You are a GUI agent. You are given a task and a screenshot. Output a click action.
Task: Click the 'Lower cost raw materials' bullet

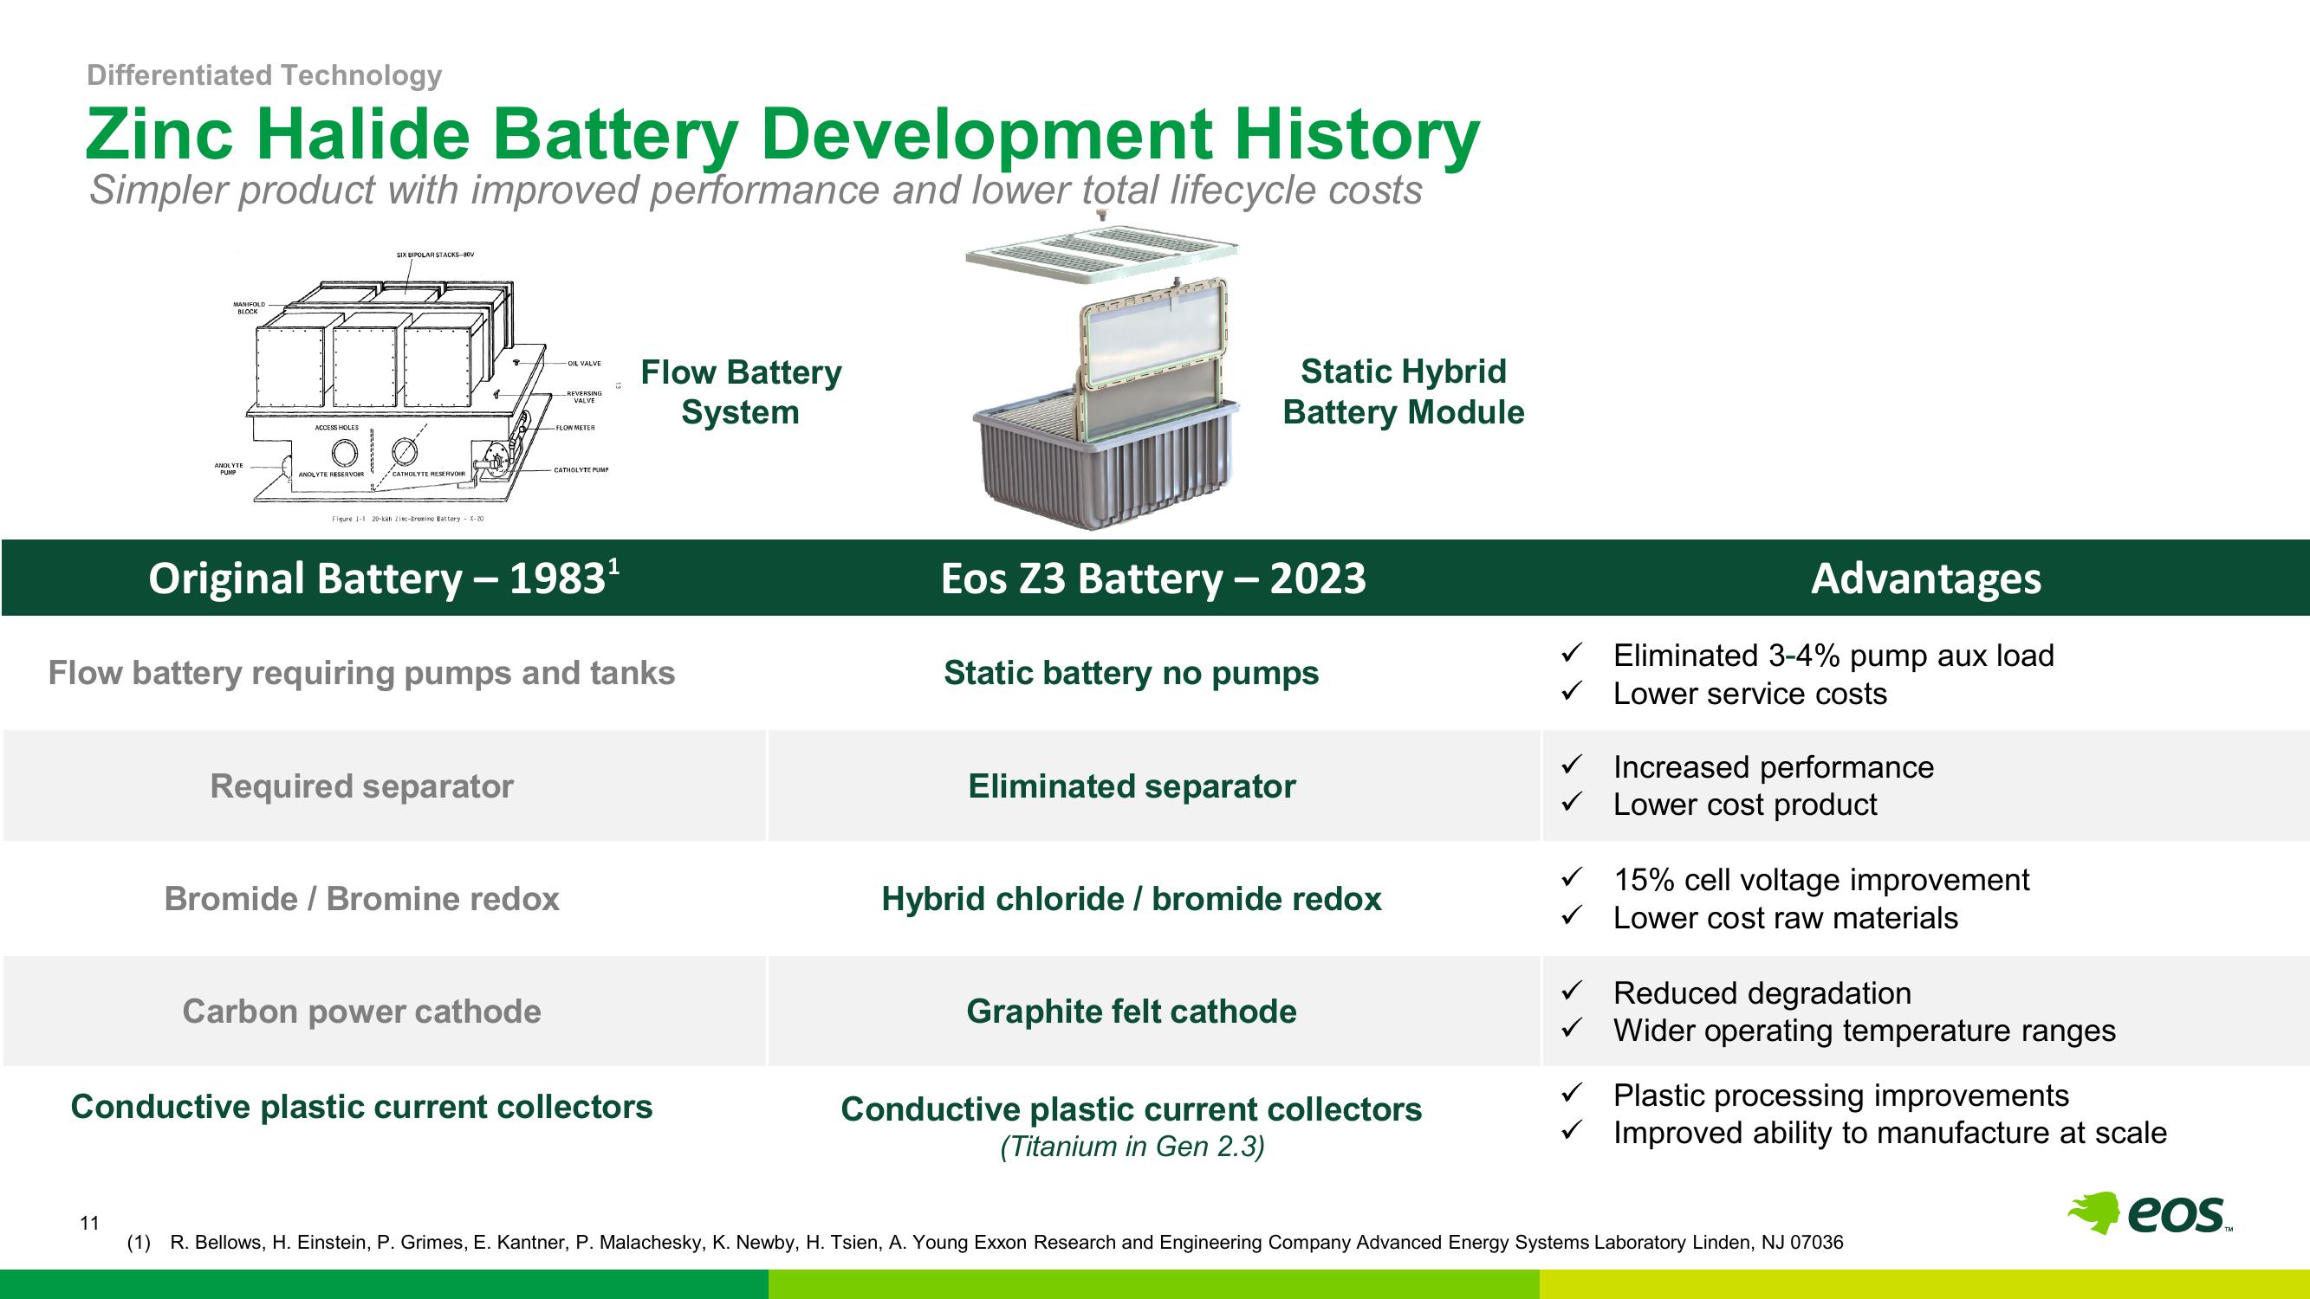(1785, 918)
